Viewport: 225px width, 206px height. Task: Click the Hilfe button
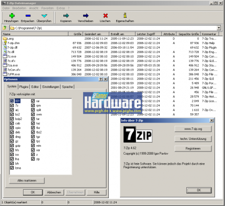(x=97, y=192)
